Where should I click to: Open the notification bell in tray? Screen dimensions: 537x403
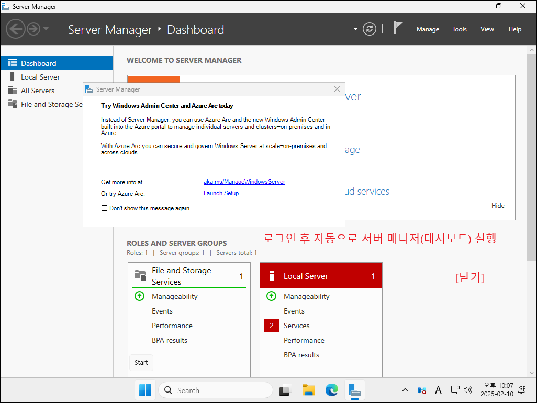point(522,389)
